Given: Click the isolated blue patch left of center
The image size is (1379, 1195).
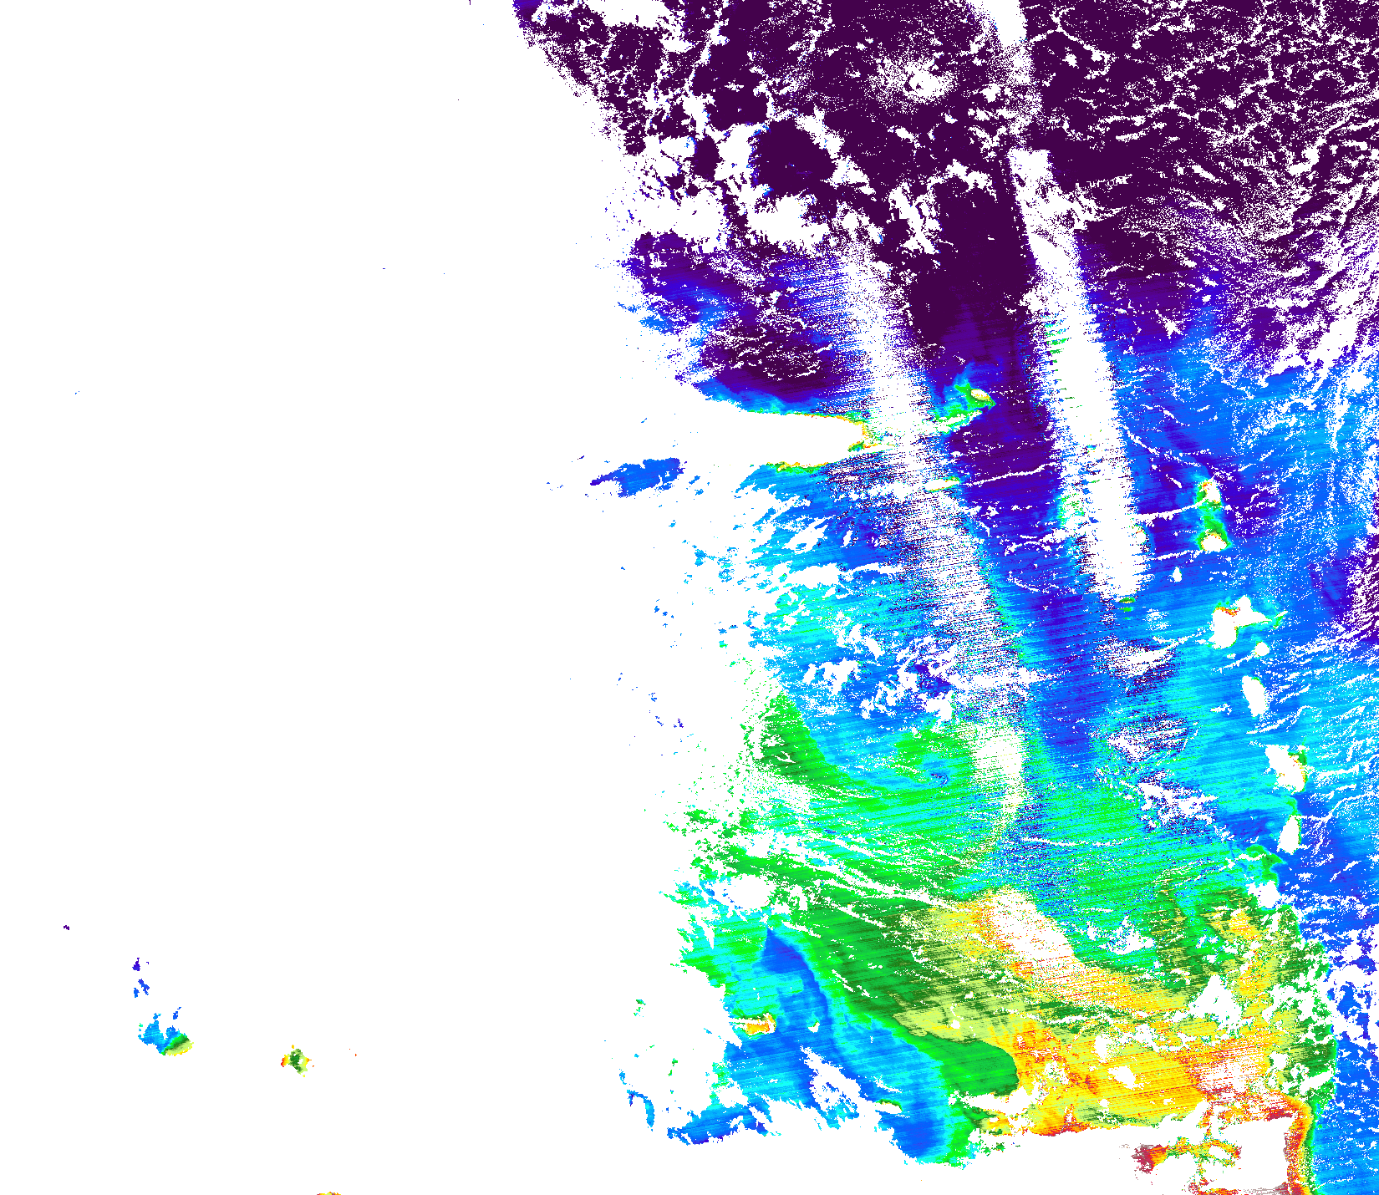Looking at the screenshot, I should click(639, 475).
